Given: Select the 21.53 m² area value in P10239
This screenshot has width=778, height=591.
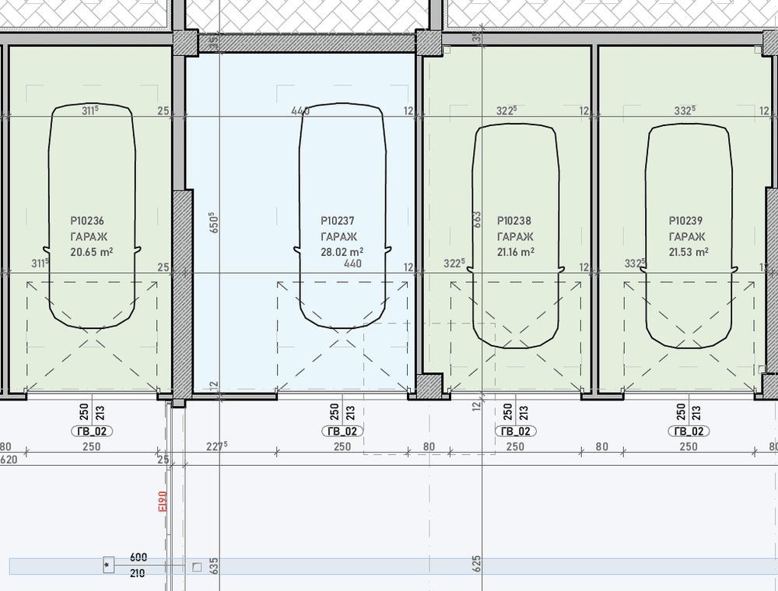Looking at the screenshot, I should (689, 252).
